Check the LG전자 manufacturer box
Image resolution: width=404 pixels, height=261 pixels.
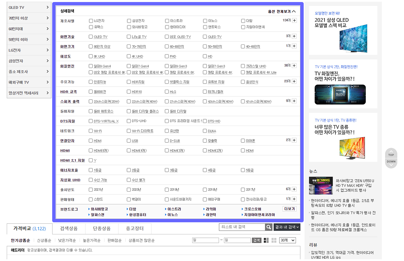[91, 21]
